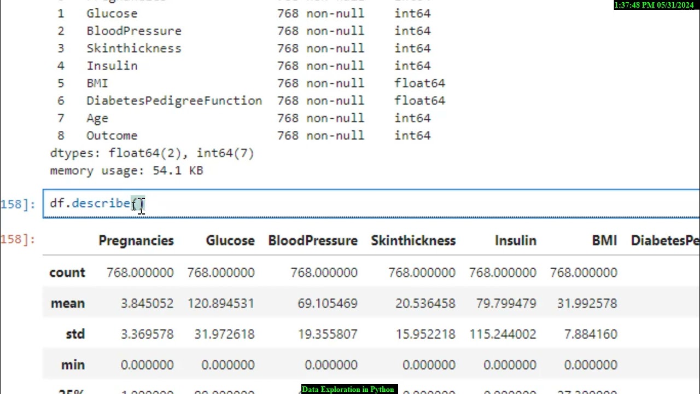700x394 pixels.
Task: Click the memory usage 54.1 KB line
Action: [x=126, y=171]
